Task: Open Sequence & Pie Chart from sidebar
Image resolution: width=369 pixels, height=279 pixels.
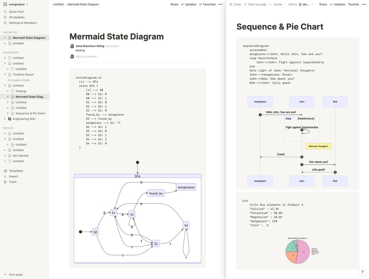Action: coord(30,113)
